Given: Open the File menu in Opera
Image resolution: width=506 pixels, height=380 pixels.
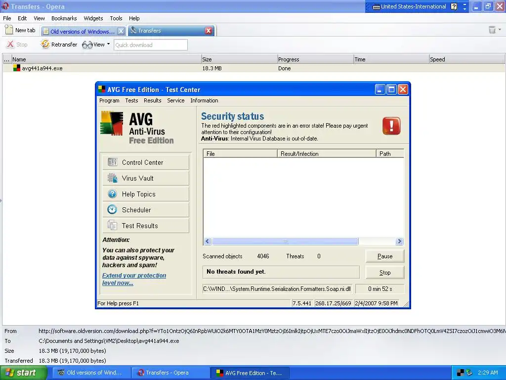Looking at the screenshot, I should tap(7, 18).
